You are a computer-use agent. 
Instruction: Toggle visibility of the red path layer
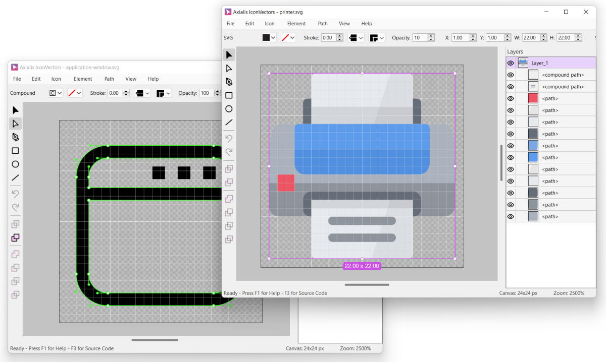coord(511,98)
